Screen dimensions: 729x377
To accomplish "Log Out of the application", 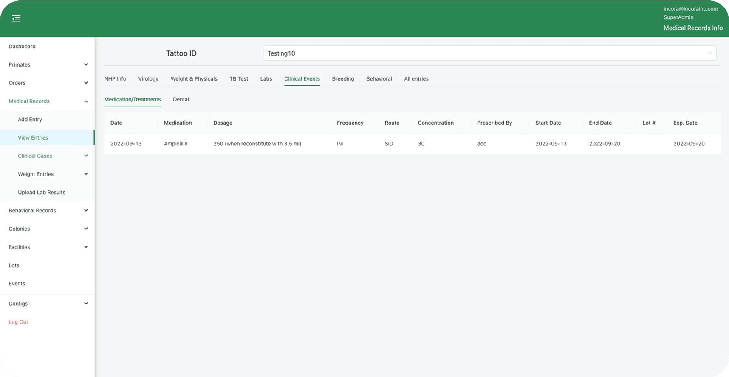I will [18, 322].
